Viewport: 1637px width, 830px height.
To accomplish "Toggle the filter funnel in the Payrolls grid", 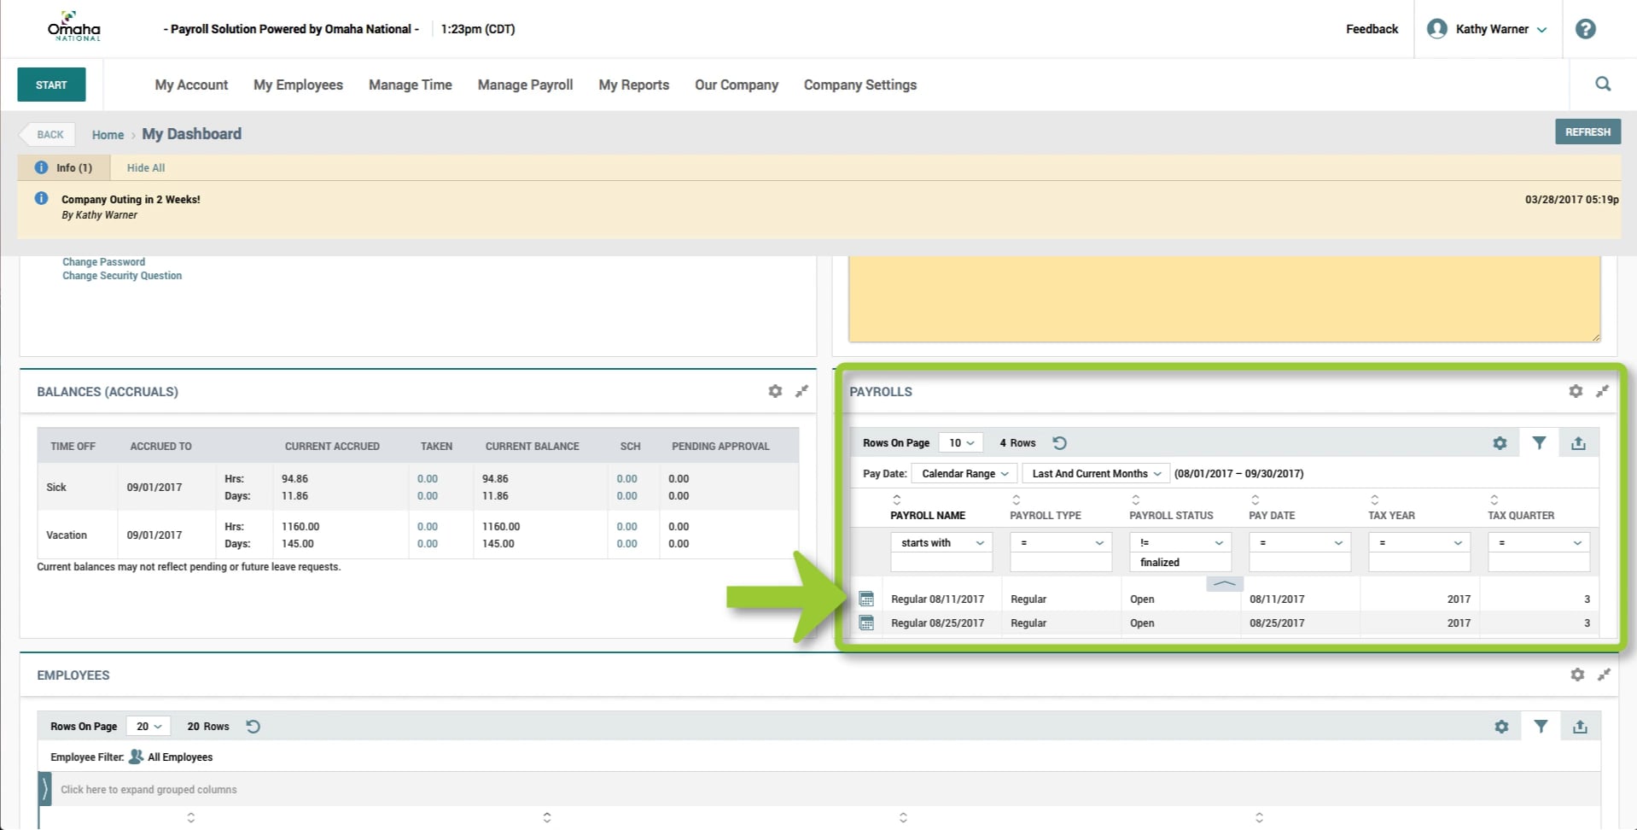I will click(1539, 442).
